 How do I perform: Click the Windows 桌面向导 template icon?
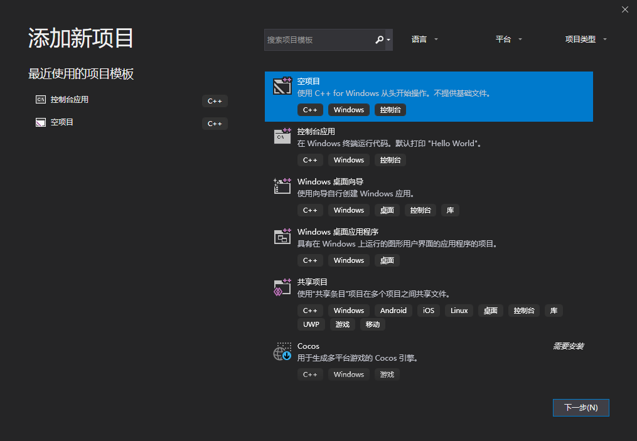pos(282,187)
